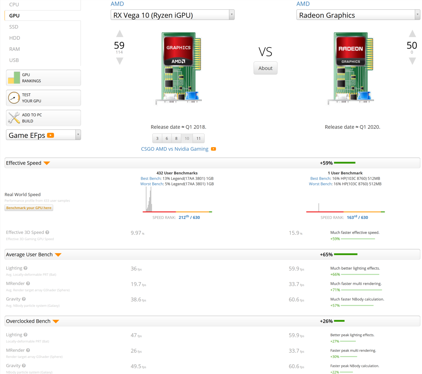This screenshot has width=422, height=374.
Task: Click the 15.9 % effective 3D value
Action: [296, 233]
